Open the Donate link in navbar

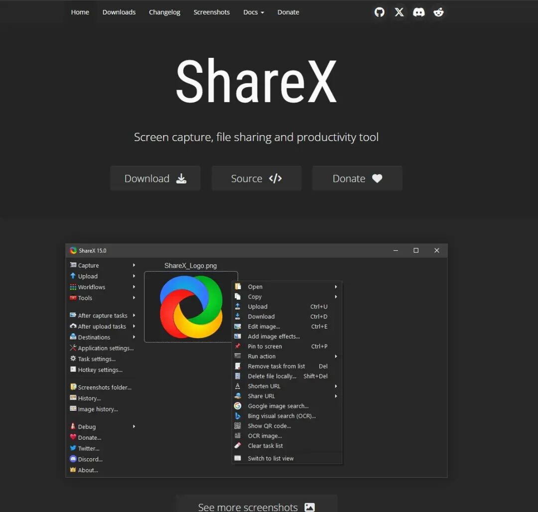[288, 12]
